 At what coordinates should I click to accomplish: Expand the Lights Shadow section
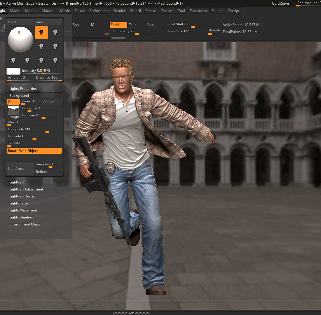coord(21,217)
